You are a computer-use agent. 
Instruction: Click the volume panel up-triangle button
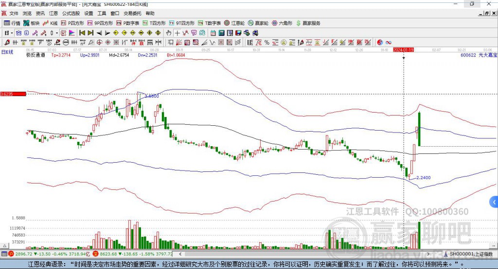coord(5,246)
